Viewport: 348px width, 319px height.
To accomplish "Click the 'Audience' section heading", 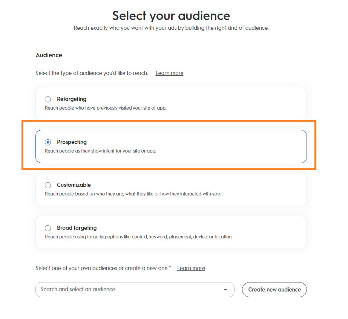I will (49, 55).
